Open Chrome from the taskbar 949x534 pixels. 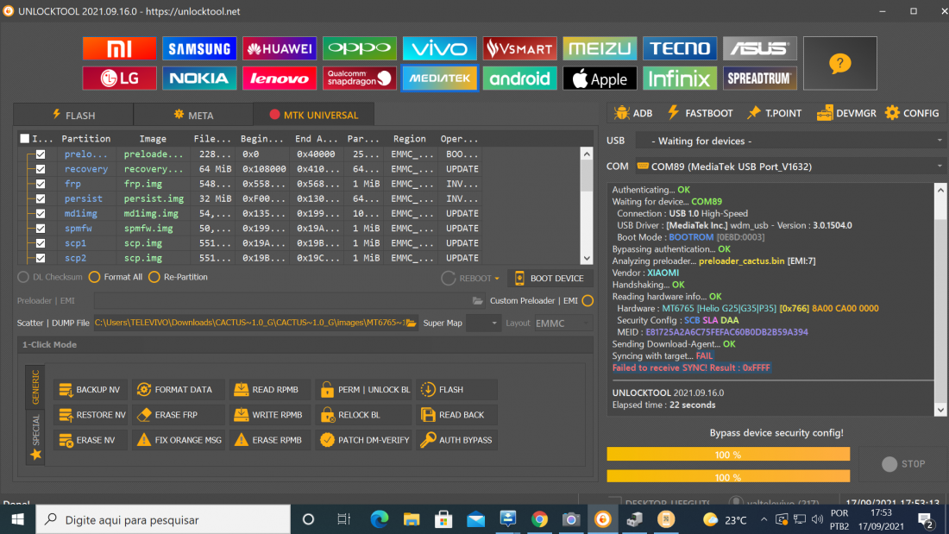539,519
